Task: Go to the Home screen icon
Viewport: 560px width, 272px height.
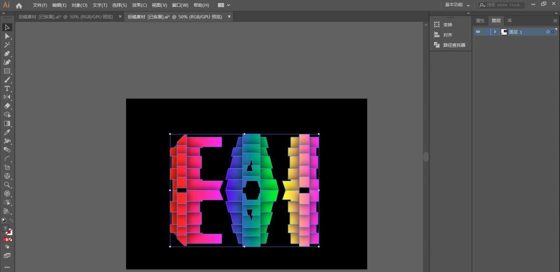Action: click(19, 5)
